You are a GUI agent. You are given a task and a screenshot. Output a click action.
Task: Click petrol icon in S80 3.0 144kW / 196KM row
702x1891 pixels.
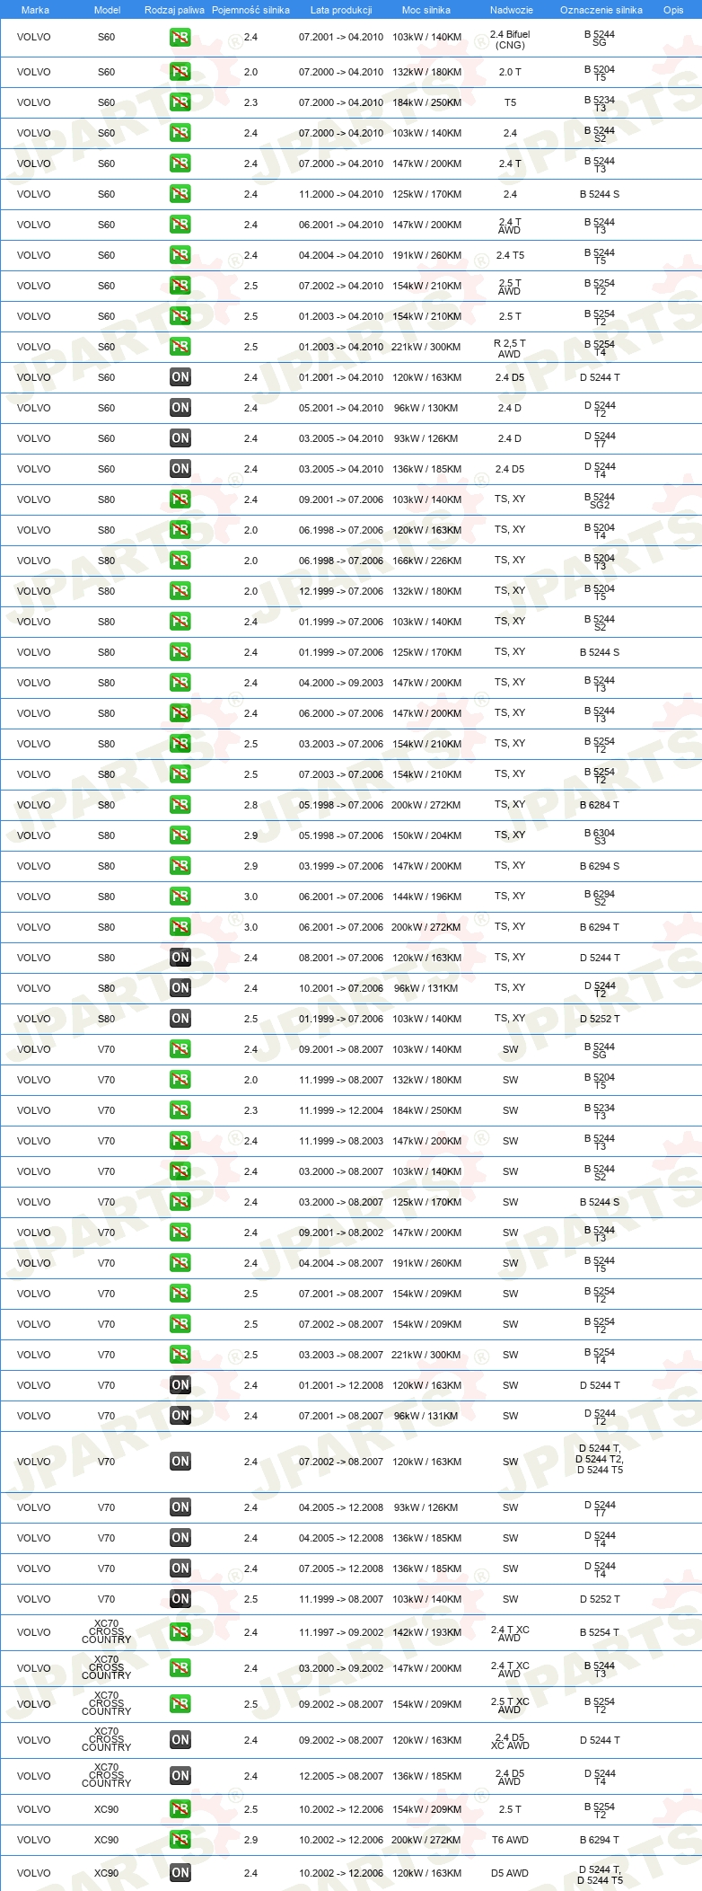tap(180, 897)
